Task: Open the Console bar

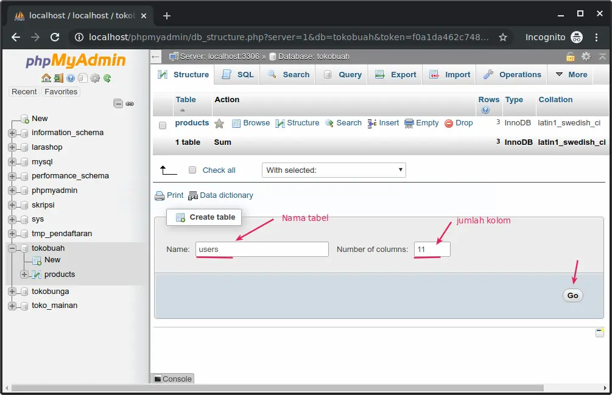Action: coord(173,379)
